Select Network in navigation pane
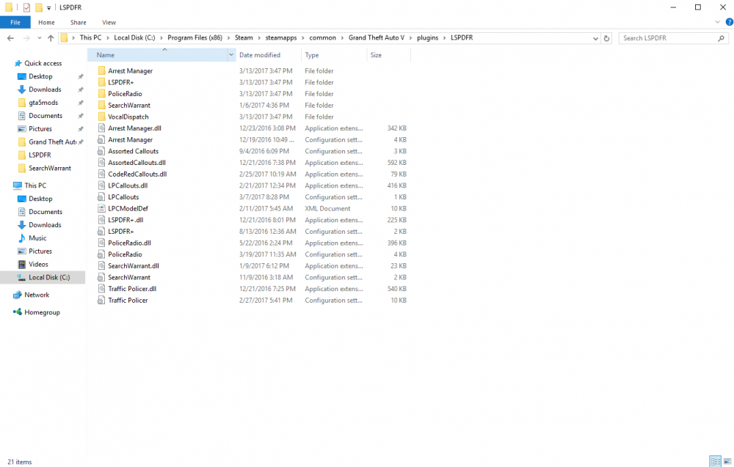This screenshot has height=467, width=734. click(x=37, y=295)
